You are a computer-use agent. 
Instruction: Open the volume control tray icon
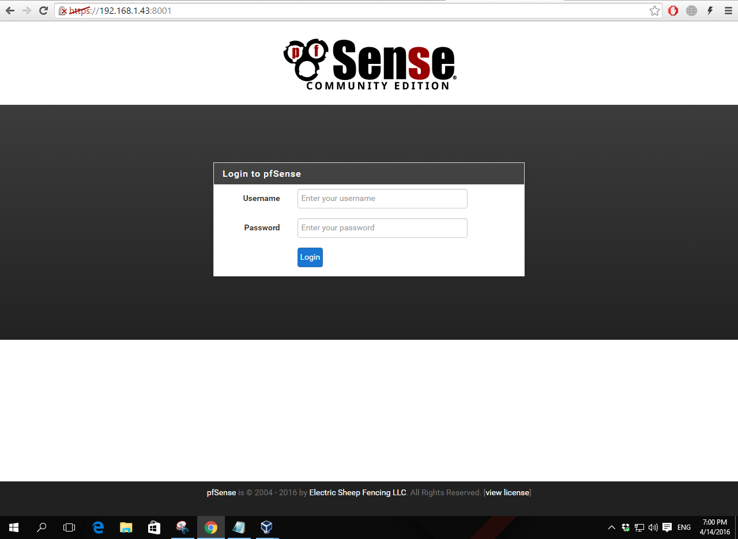(x=653, y=527)
